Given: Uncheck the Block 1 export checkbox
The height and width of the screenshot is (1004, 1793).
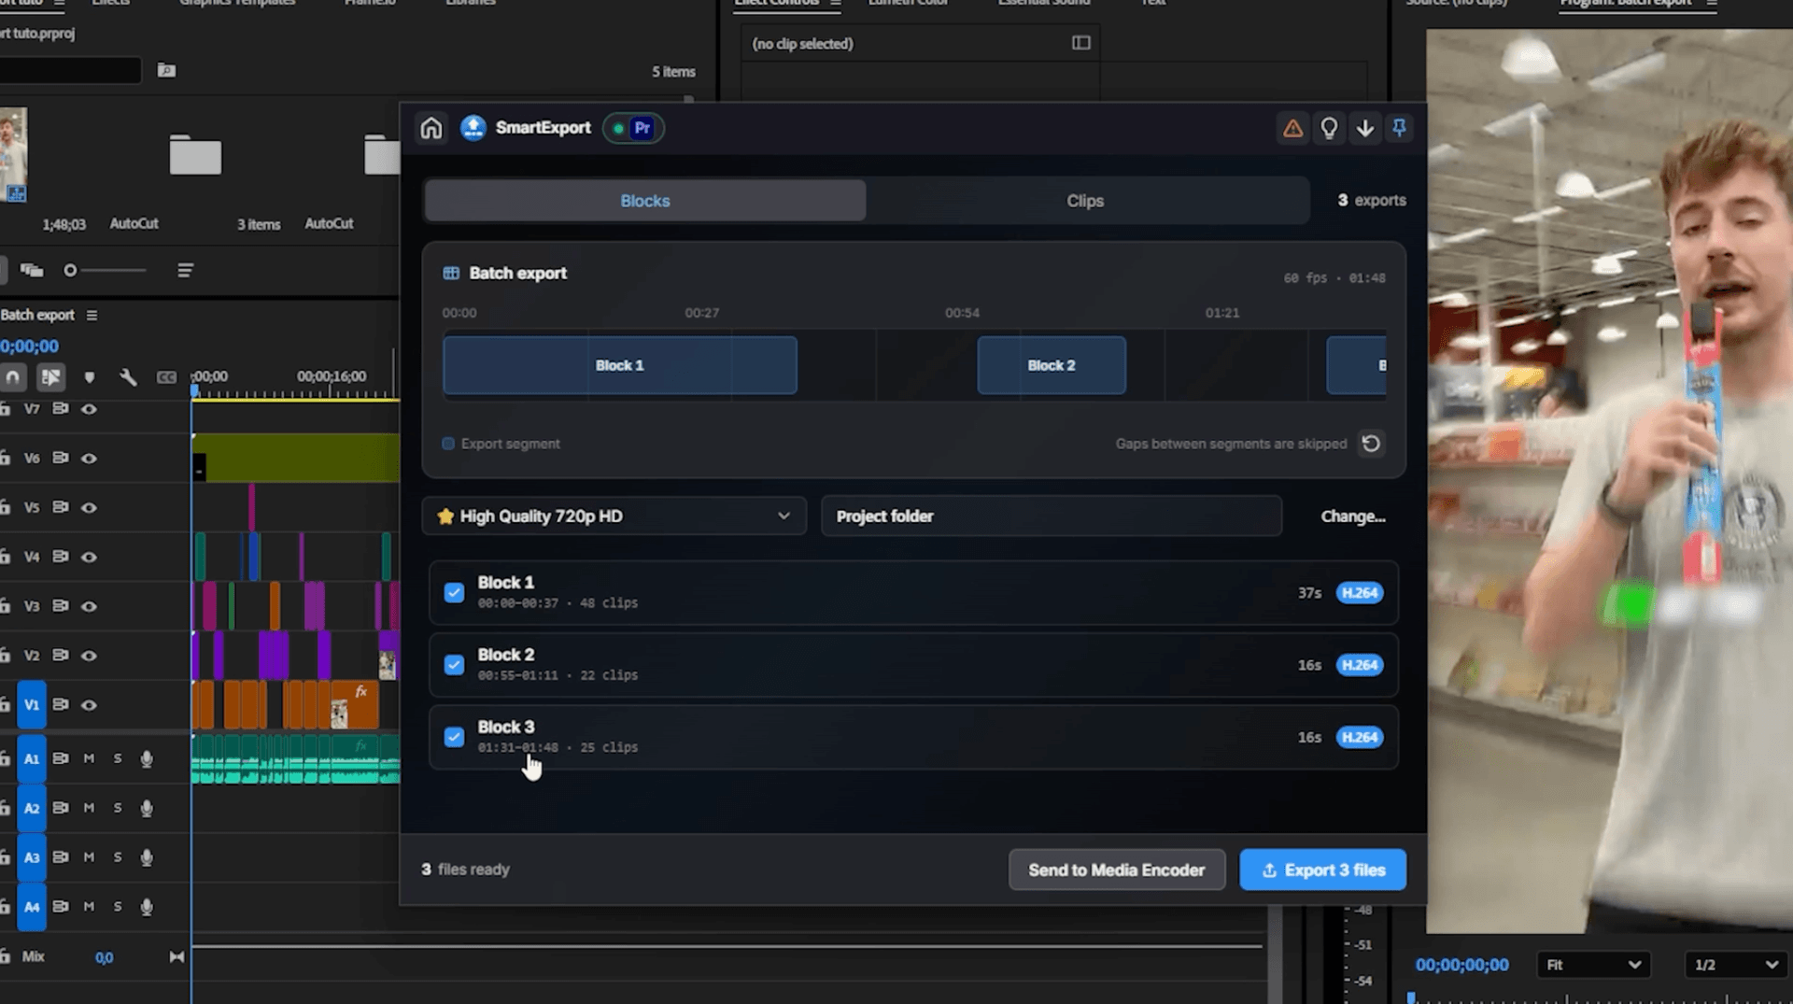Looking at the screenshot, I should 454,593.
